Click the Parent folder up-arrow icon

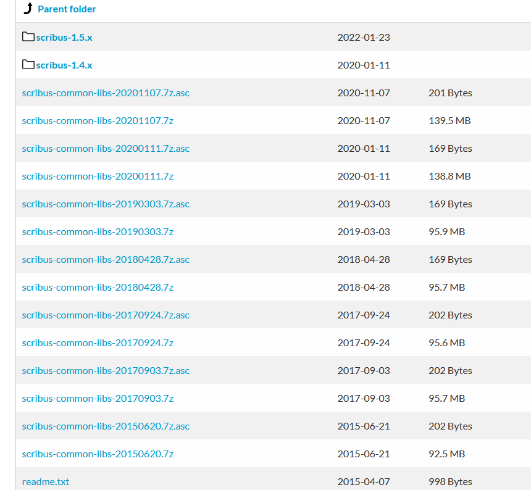pos(28,9)
